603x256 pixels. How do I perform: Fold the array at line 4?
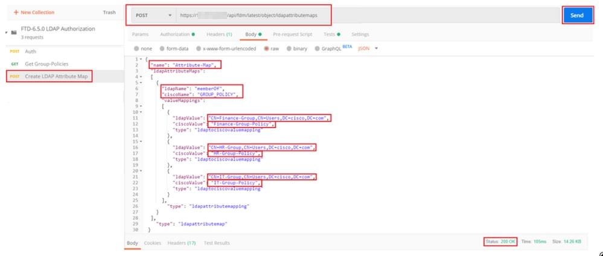[141, 77]
